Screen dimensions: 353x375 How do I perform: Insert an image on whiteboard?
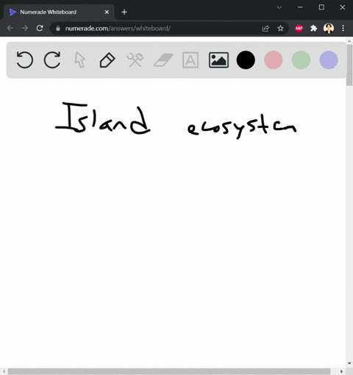[x=218, y=60]
